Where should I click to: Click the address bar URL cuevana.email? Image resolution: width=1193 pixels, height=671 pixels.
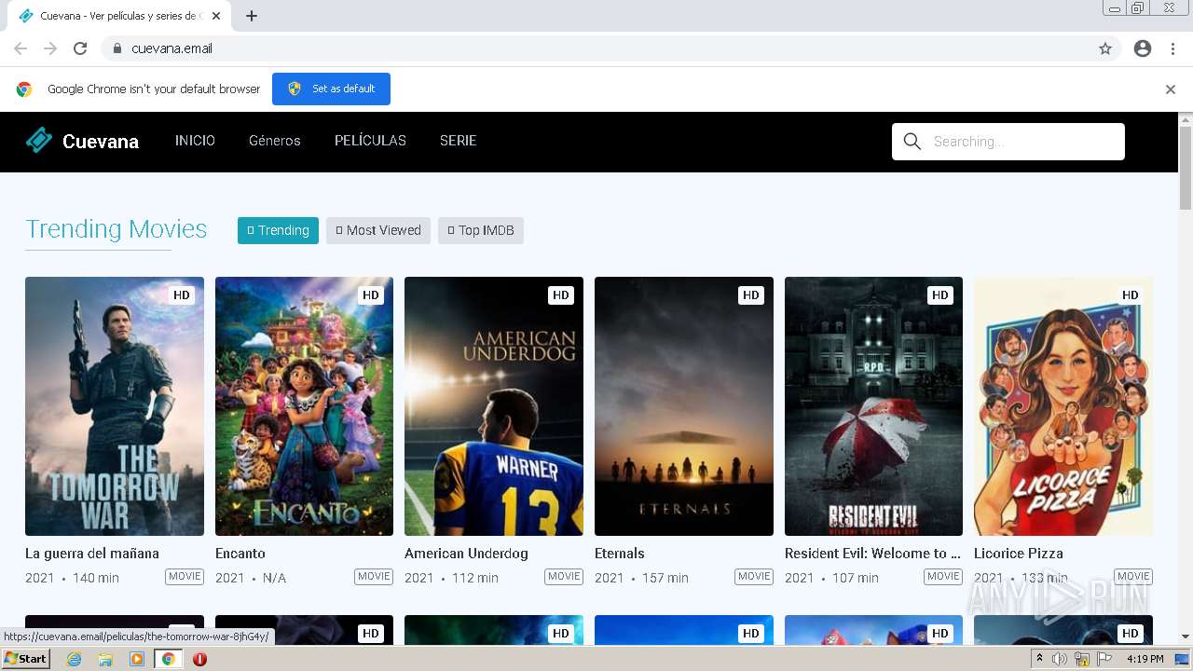click(171, 48)
